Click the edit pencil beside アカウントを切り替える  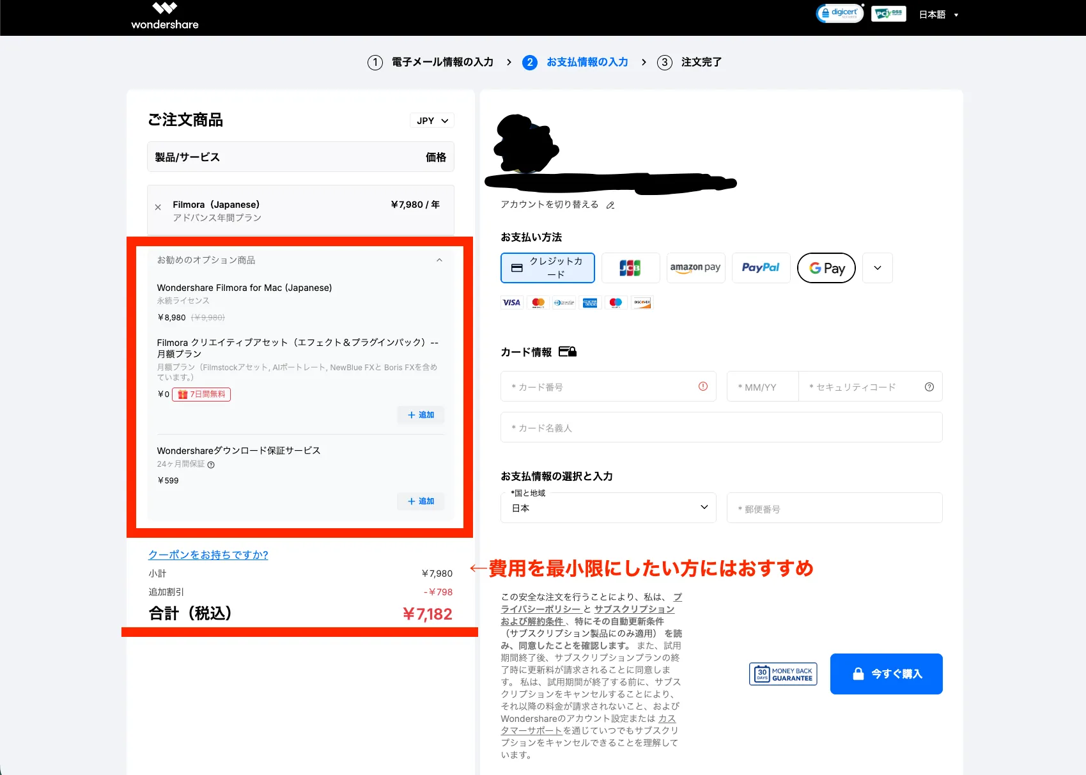pyautogui.click(x=610, y=205)
